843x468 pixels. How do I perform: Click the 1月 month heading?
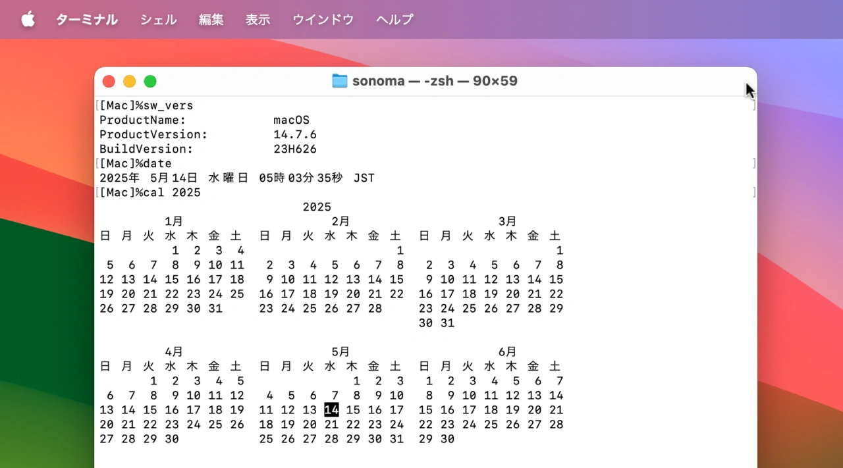click(174, 221)
